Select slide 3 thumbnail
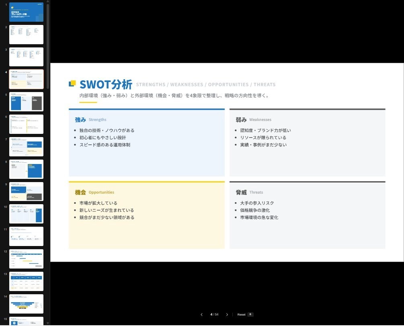 click(26, 57)
